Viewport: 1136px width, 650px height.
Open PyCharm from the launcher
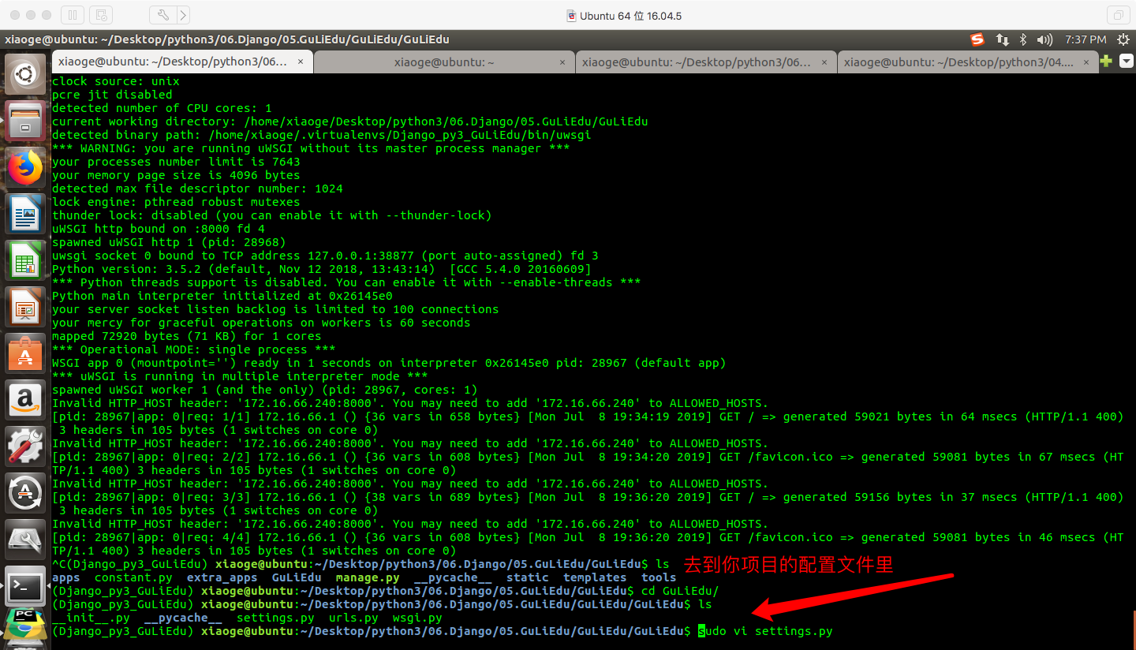click(25, 626)
